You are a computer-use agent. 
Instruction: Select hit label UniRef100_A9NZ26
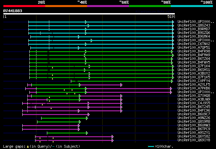coord(194,118)
